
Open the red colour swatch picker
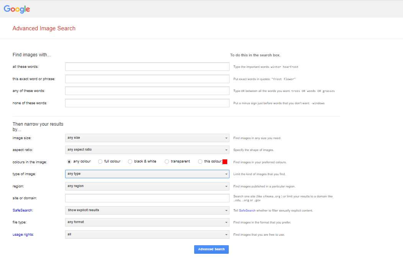(x=225, y=162)
